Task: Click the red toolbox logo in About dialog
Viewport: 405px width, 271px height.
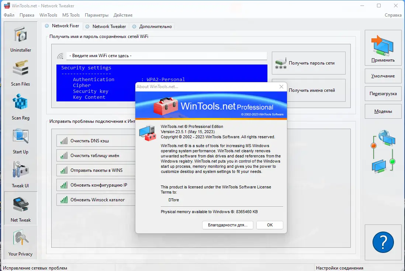Action: [166, 106]
